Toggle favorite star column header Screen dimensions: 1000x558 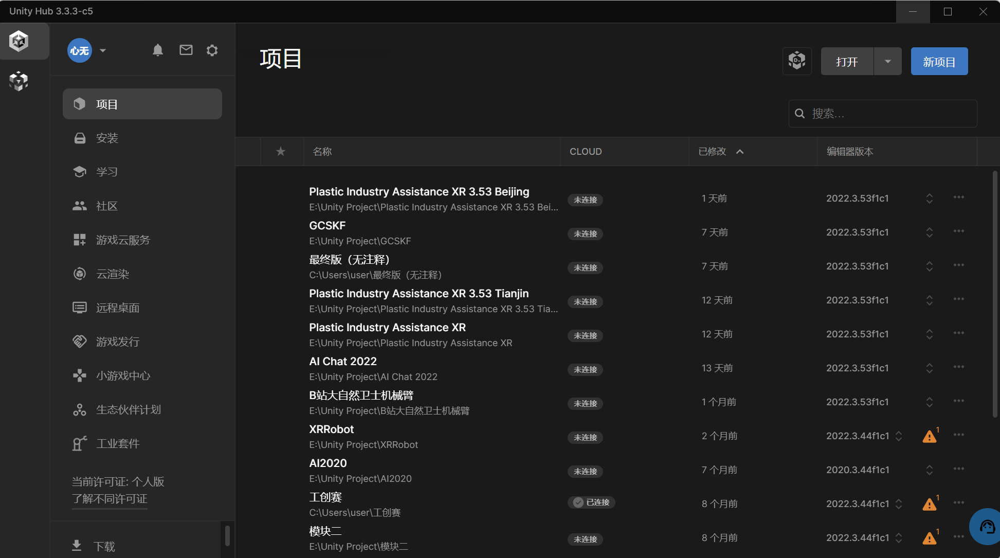[x=281, y=151]
